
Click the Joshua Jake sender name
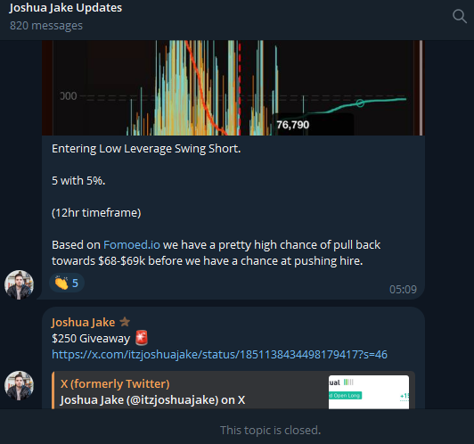pos(83,322)
